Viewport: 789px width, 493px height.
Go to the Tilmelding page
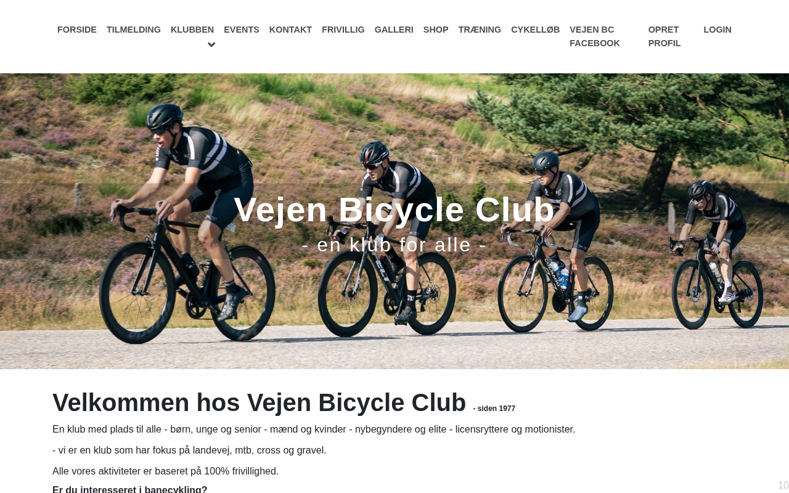pos(134,30)
